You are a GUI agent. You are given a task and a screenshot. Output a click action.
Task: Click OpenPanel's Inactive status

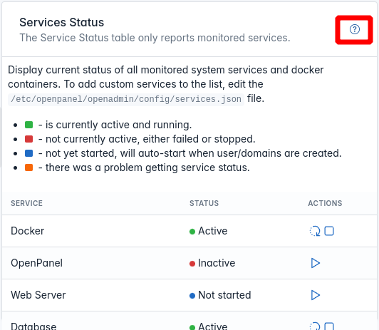[212, 263]
